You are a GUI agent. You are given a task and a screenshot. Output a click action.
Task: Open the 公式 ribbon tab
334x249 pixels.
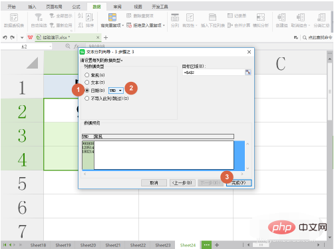[76, 7]
